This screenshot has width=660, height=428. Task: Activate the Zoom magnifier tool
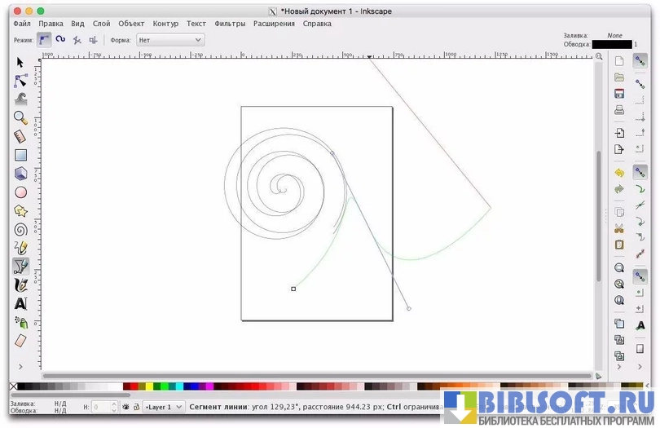pyautogui.click(x=21, y=117)
